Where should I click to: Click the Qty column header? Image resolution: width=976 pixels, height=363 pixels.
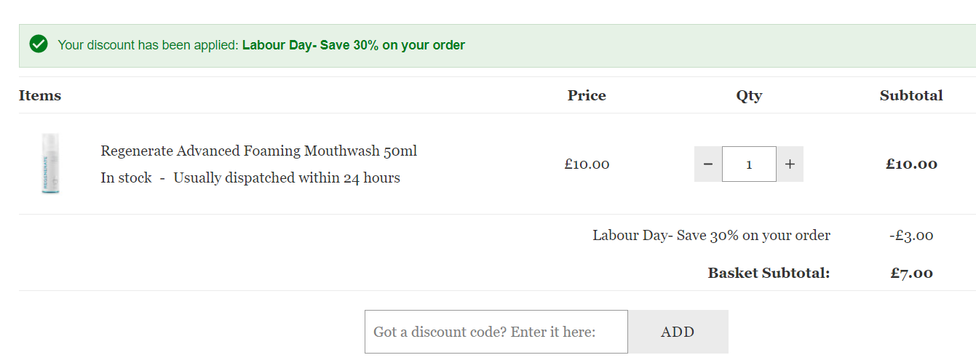(x=749, y=95)
